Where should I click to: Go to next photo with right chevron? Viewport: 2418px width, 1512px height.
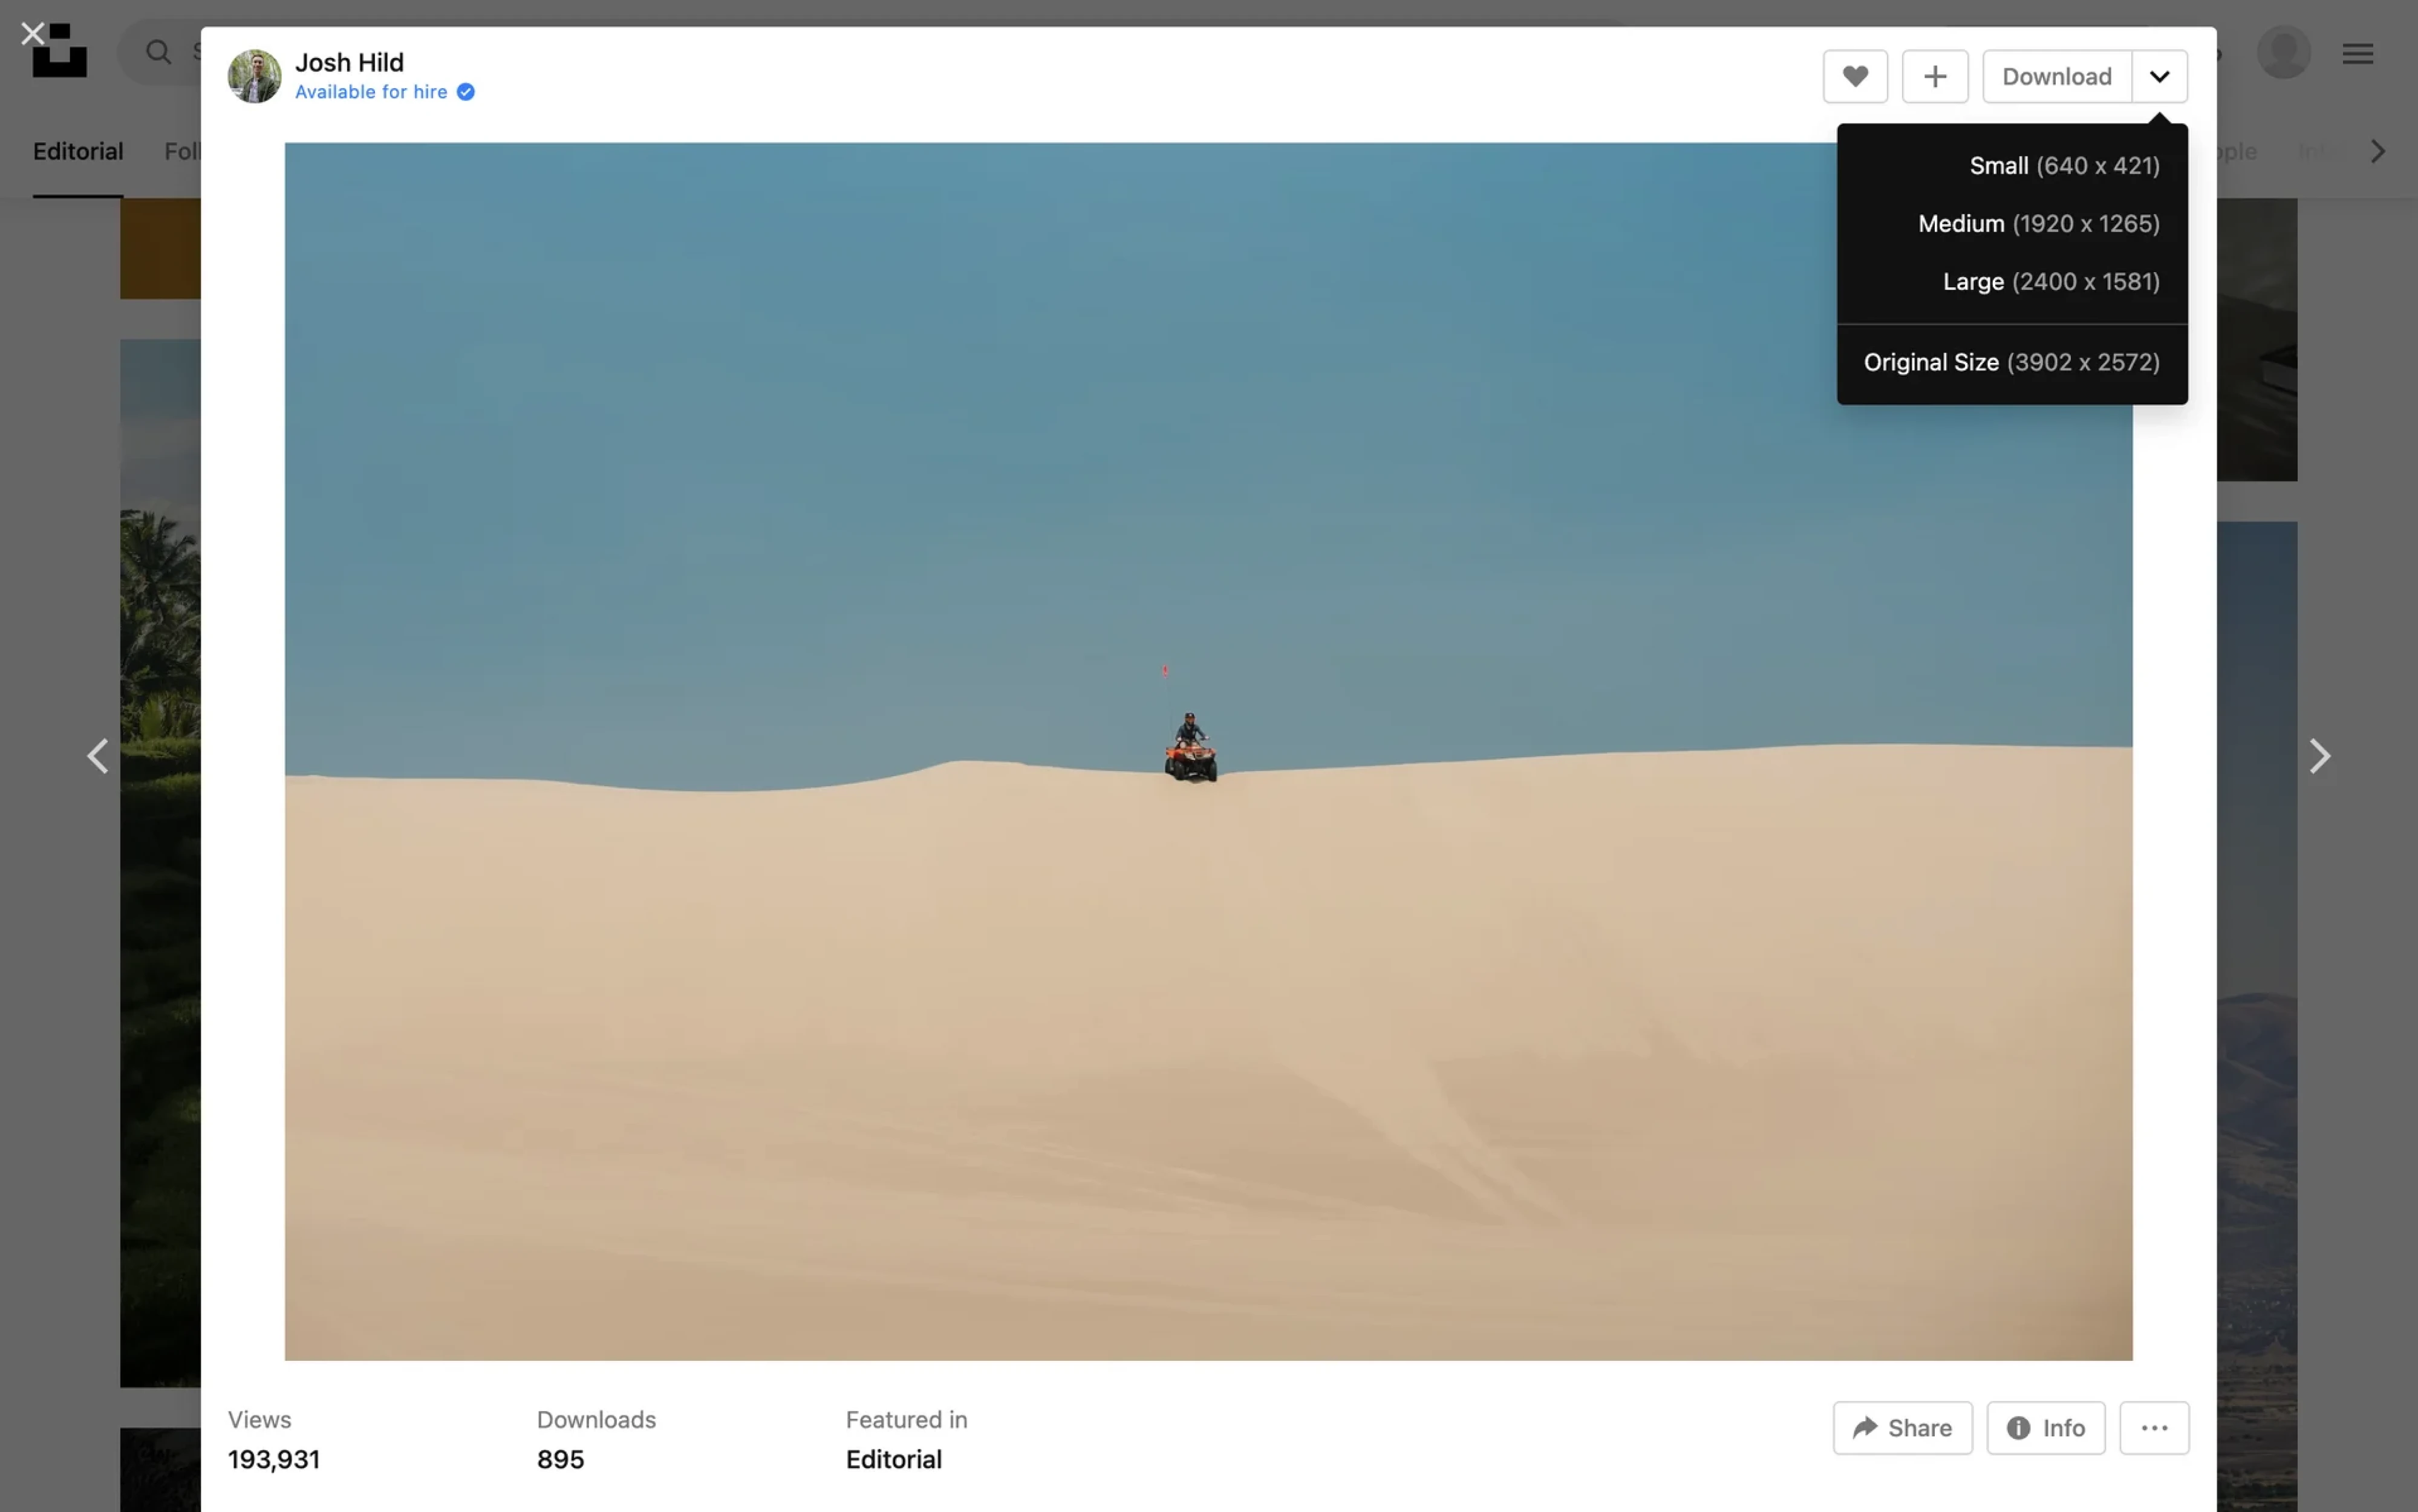pyautogui.click(x=2320, y=756)
